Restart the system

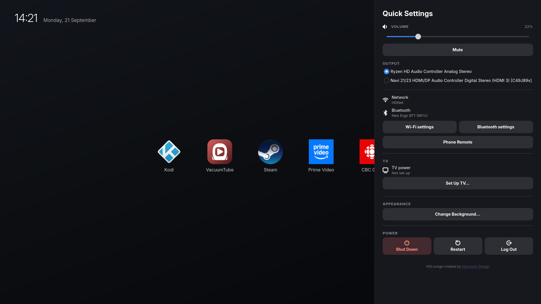click(458, 246)
